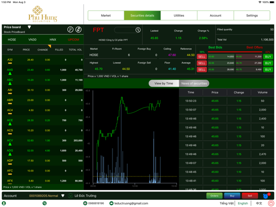Tap the globe refresh icon in price board

(x=78, y=29)
